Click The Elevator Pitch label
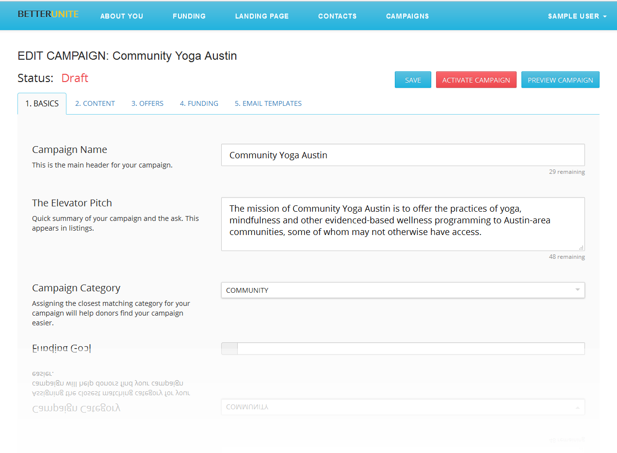The image size is (617, 453). pos(72,203)
